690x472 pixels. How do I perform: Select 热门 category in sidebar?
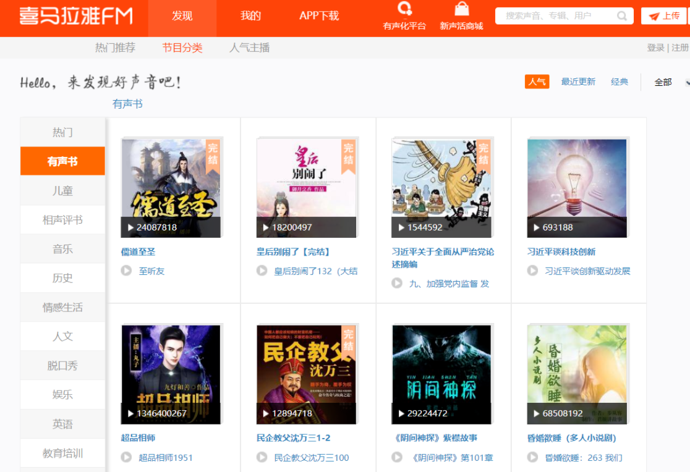(x=62, y=132)
